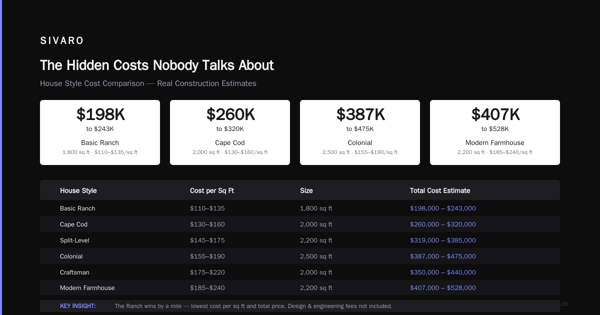This screenshot has height=315, width=600.
Task: Click the 'to $320K' text
Action: point(230,129)
